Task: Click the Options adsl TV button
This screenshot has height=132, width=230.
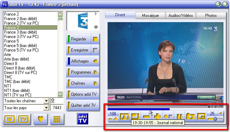Action: (x=83, y=94)
